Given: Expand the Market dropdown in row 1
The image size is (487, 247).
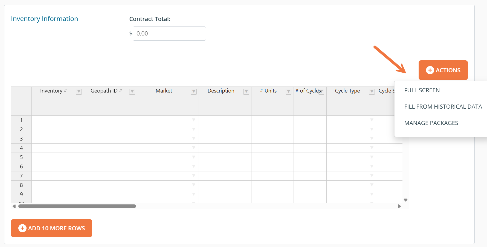Looking at the screenshot, I should coord(194,120).
